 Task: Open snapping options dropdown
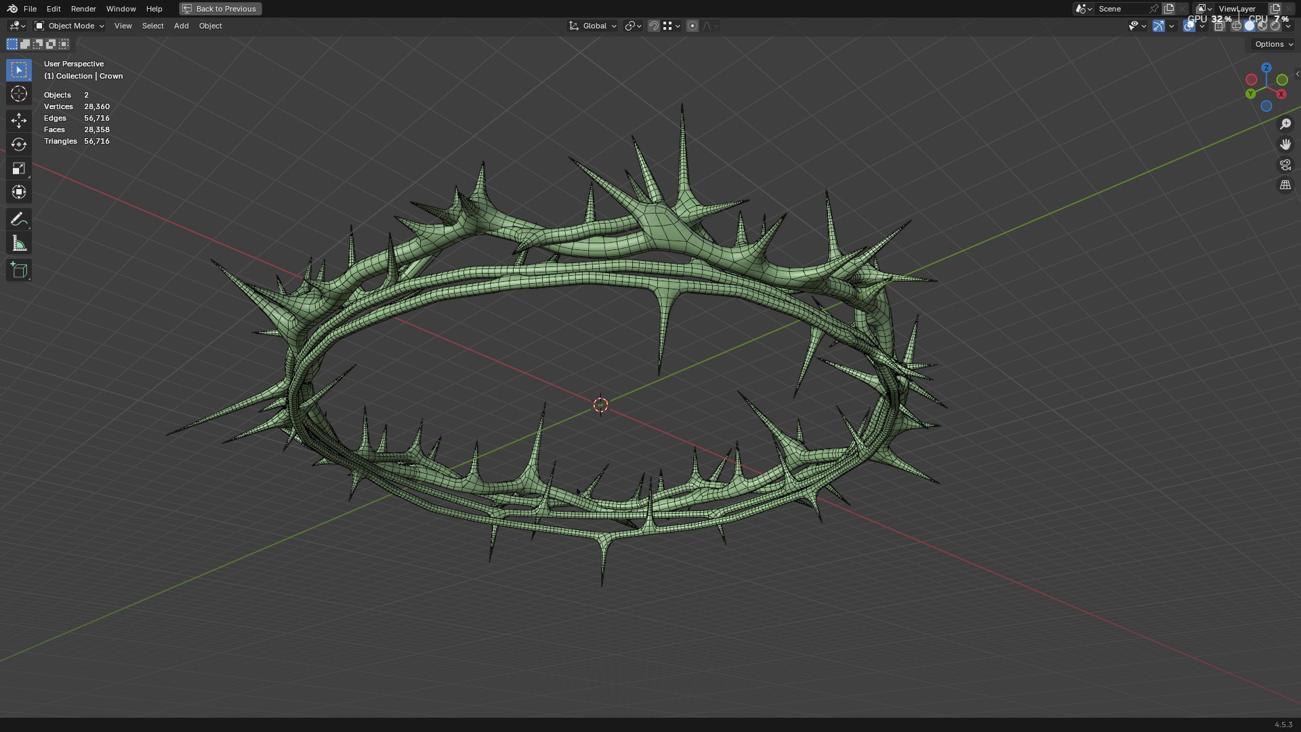point(671,26)
